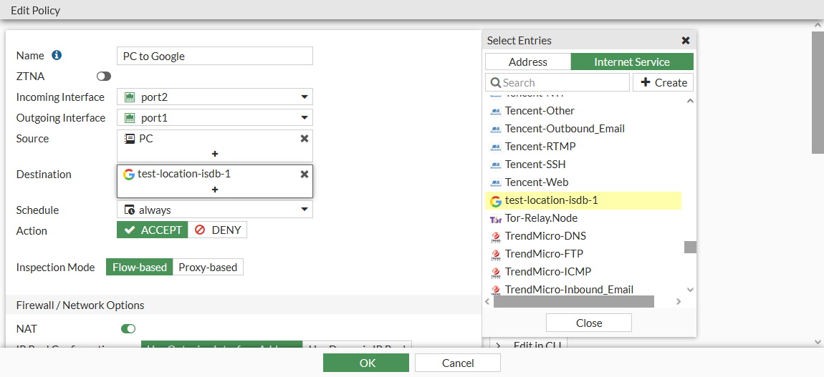Click the Tencent-SSH logo icon
This screenshot has height=377, width=824.
pos(495,165)
